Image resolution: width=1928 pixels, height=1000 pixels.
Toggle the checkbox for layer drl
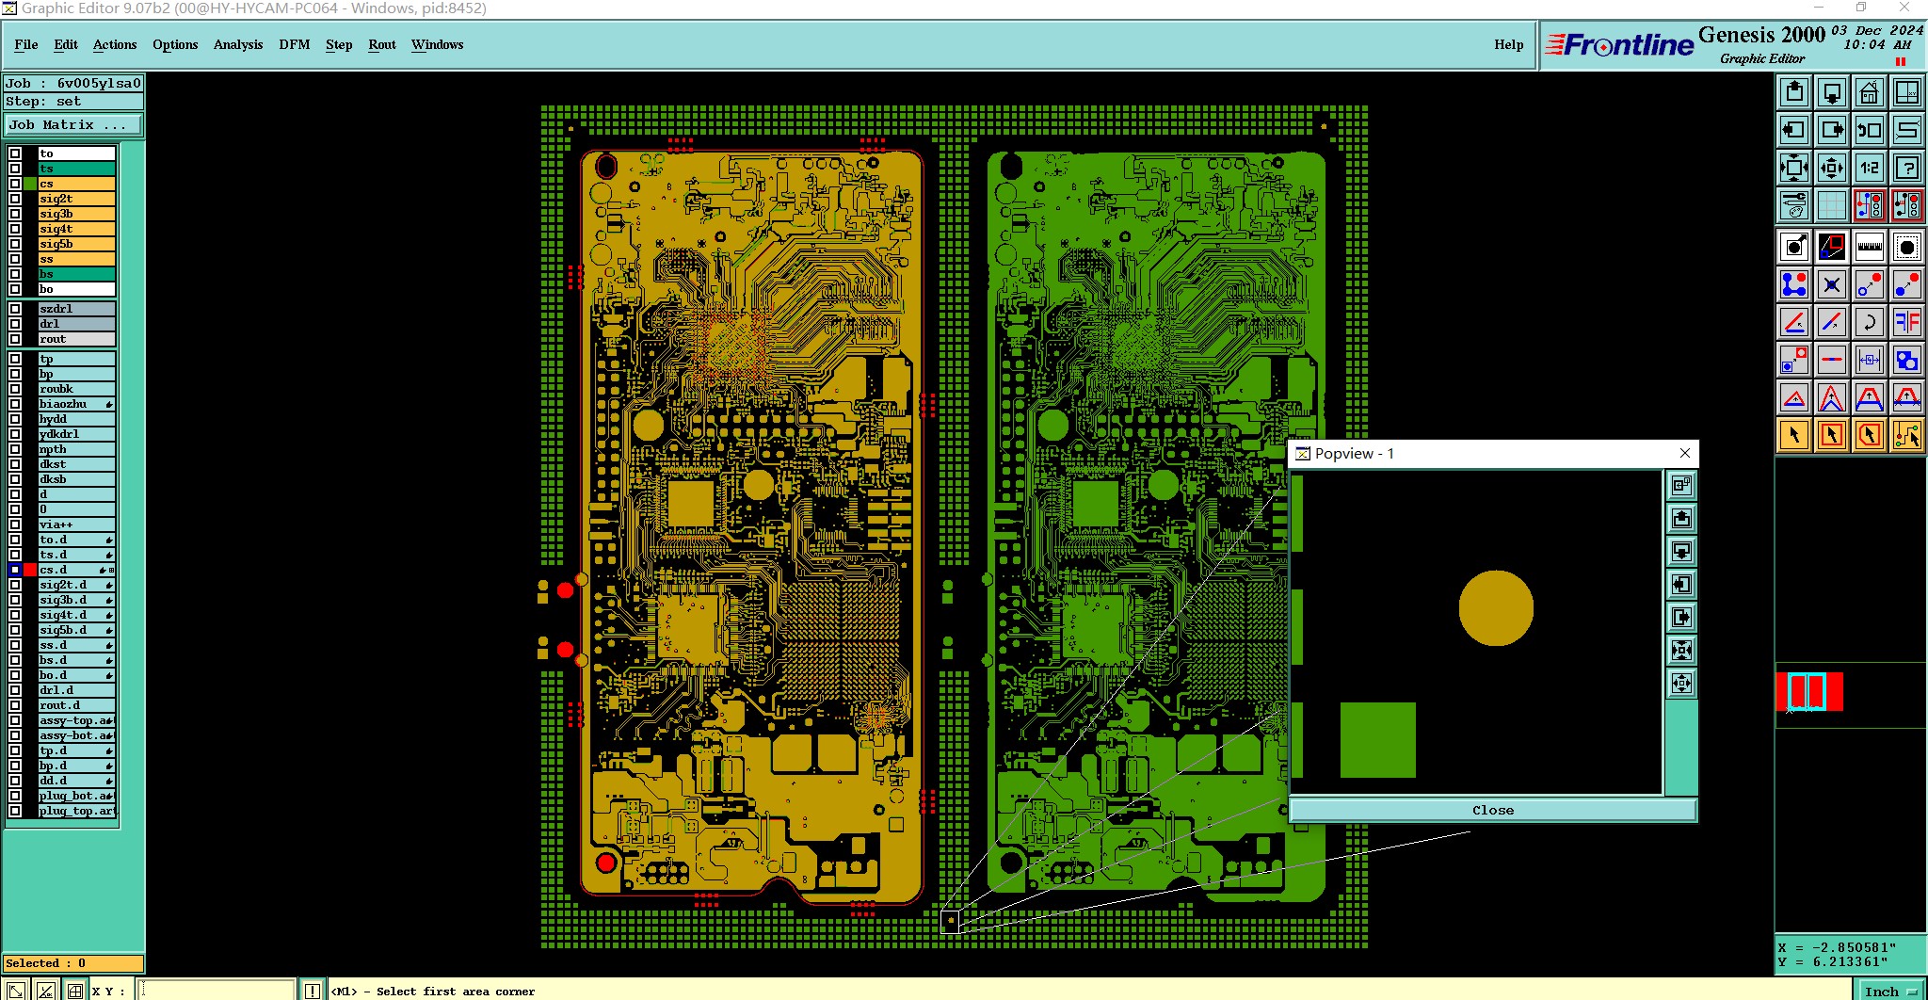pos(15,324)
